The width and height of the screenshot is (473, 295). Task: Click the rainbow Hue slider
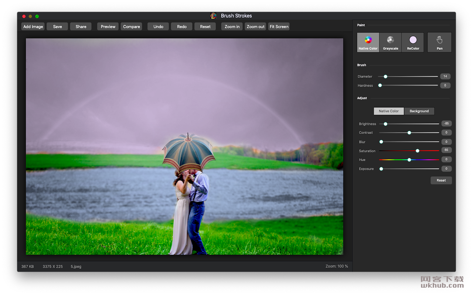click(x=409, y=160)
